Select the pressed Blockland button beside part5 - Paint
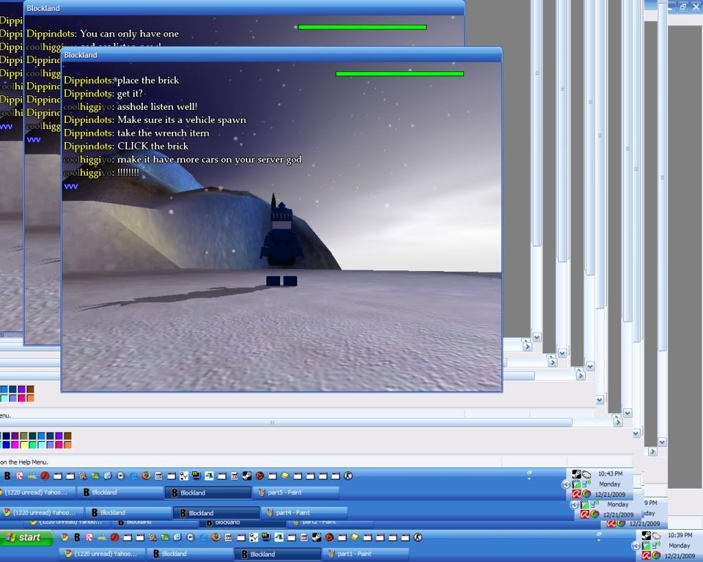The width and height of the screenshot is (703, 562). (209, 493)
